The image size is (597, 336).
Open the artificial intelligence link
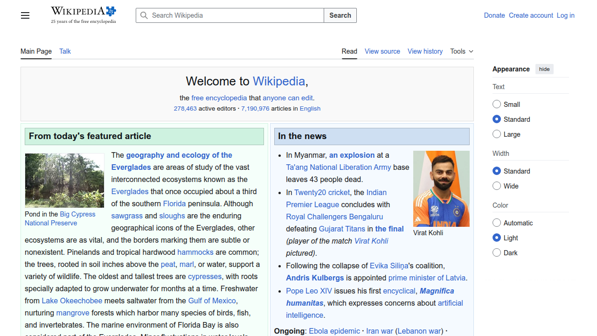click(375, 309)
